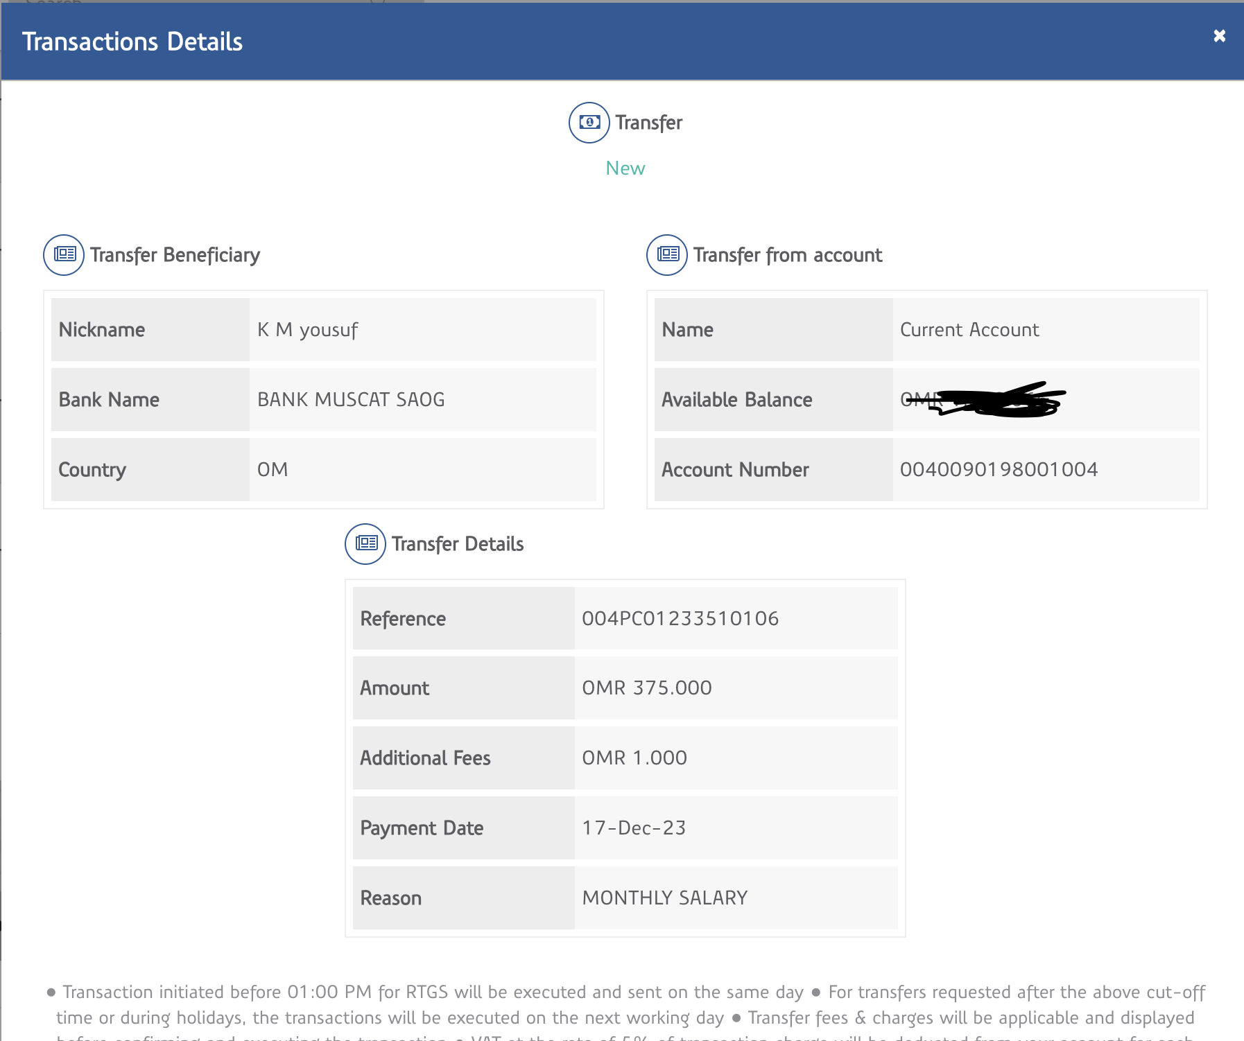Click the Transfer money icon at top

(589, 123)
